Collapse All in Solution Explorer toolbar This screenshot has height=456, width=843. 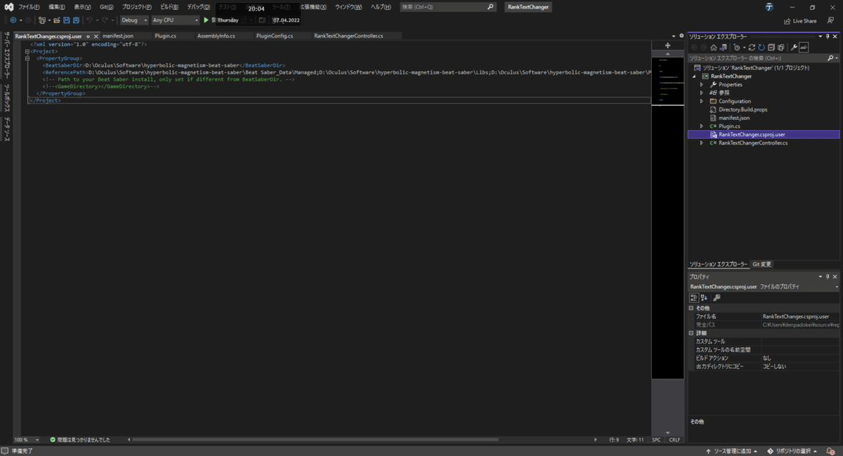pos(771,47)
